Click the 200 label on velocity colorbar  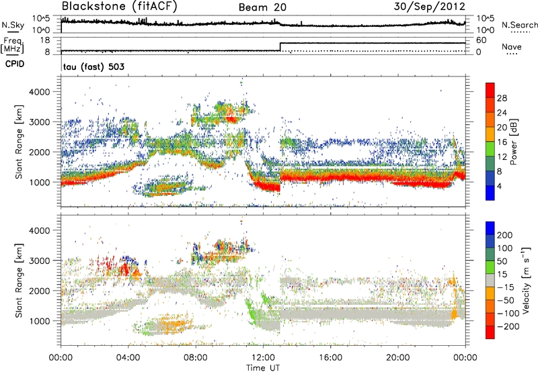coord(505,235)
